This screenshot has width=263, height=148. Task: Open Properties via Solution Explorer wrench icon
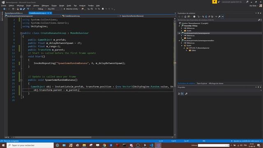pyautogui.click(x=219, y=16)
